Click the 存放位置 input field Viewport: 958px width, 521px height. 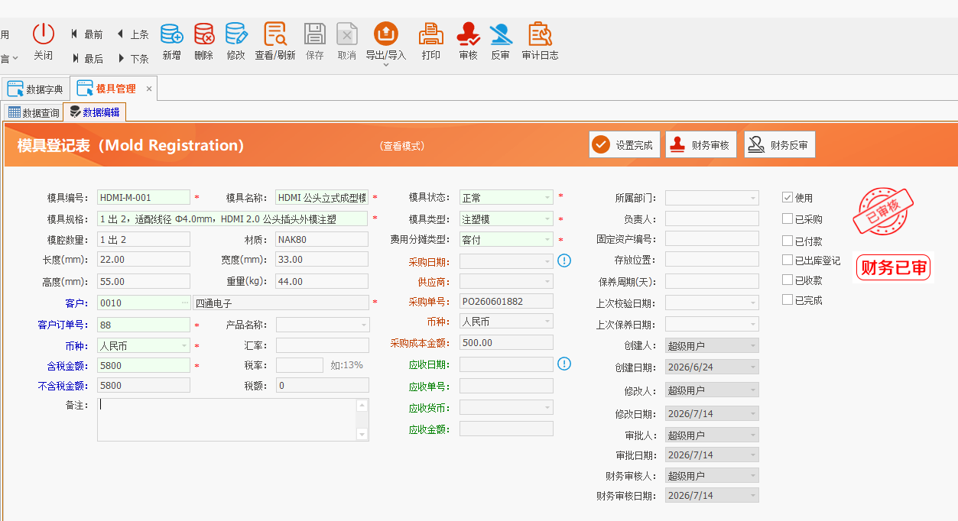712,260
